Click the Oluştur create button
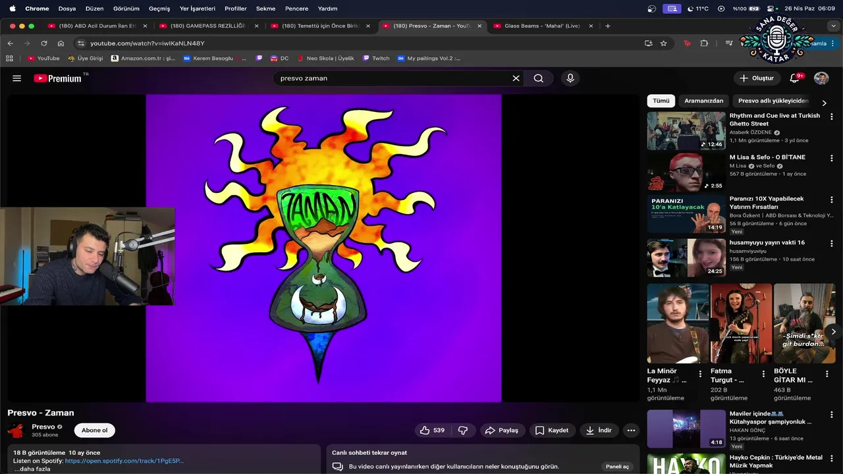843x474 pixels. click(x=757, y=78)
